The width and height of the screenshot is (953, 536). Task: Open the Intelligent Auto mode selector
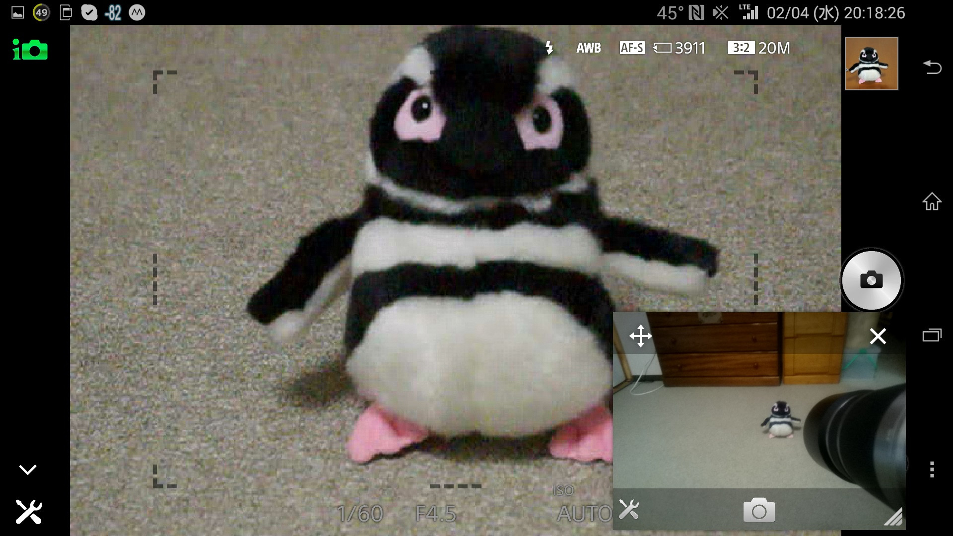tap(30, 50)
